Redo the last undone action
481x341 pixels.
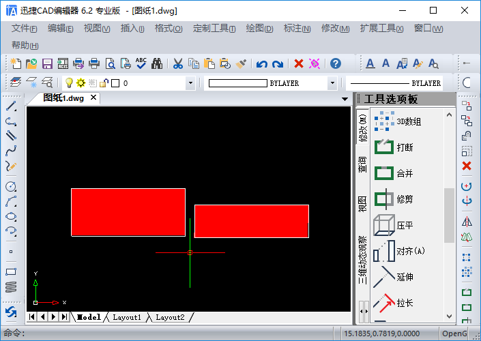[x=278, y=64]
